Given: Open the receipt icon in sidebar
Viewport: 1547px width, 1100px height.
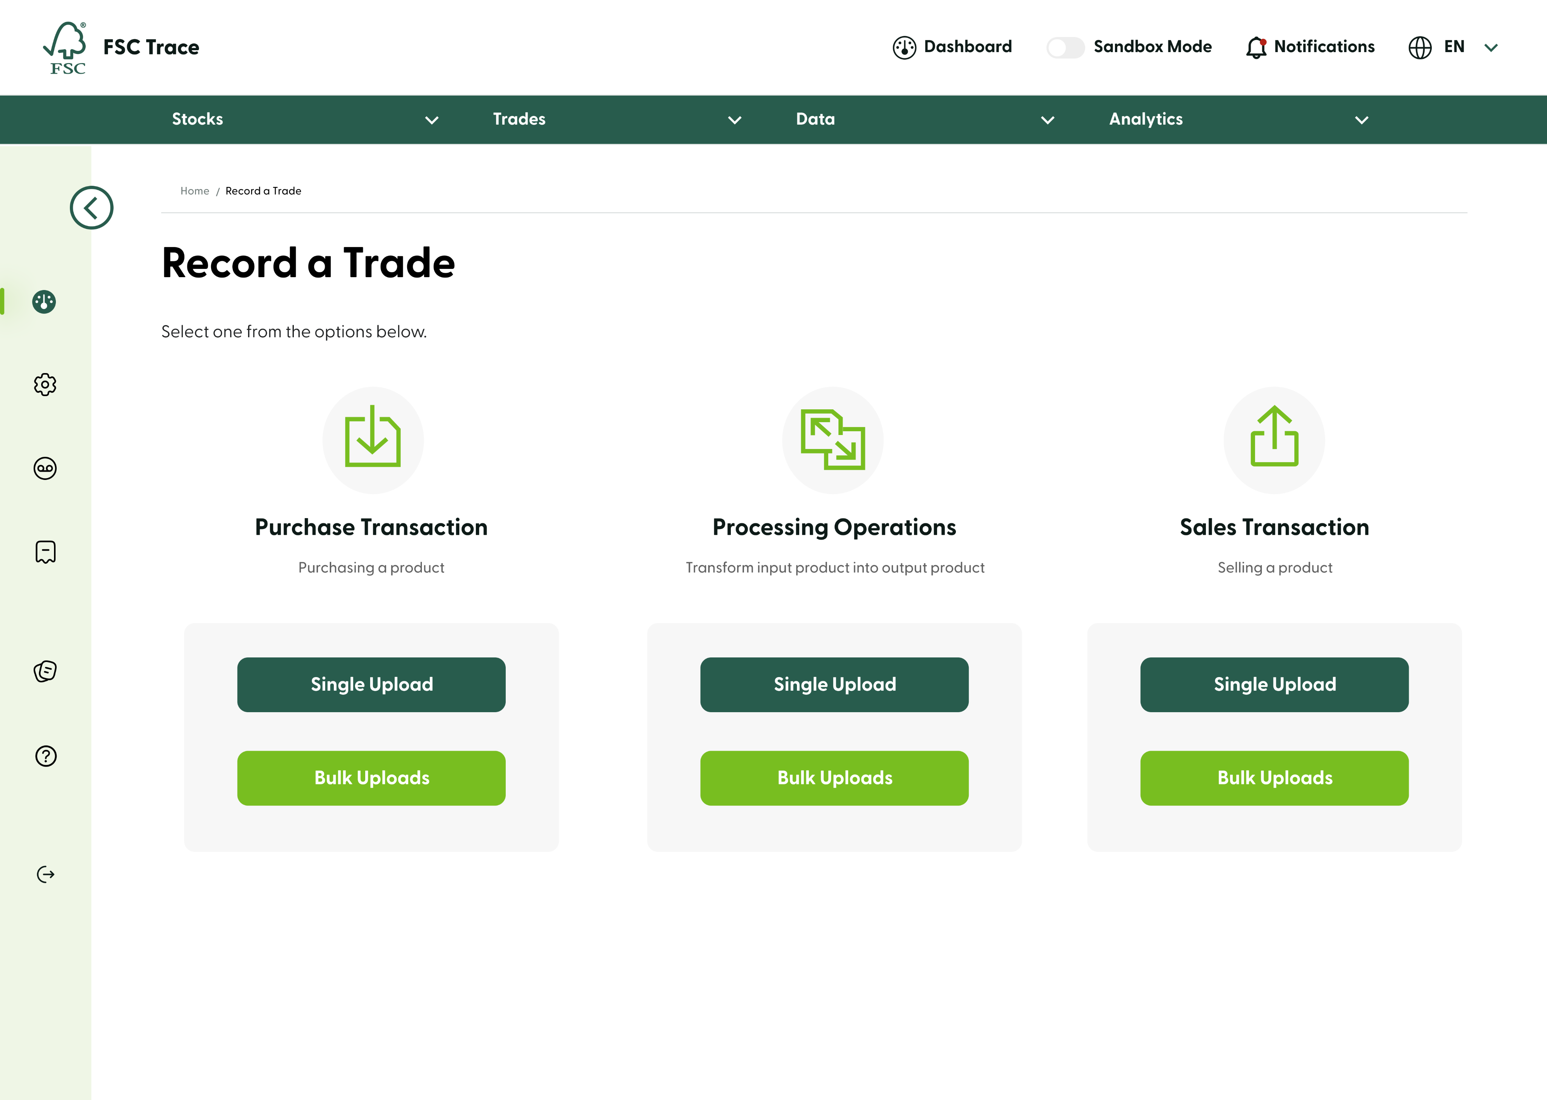Looking at the screenshot, I should coord(45,552).
